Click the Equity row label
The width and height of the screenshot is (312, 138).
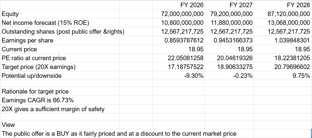point(10,14)
